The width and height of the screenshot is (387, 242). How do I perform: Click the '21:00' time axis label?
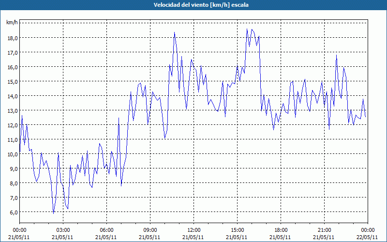[324, 230]
